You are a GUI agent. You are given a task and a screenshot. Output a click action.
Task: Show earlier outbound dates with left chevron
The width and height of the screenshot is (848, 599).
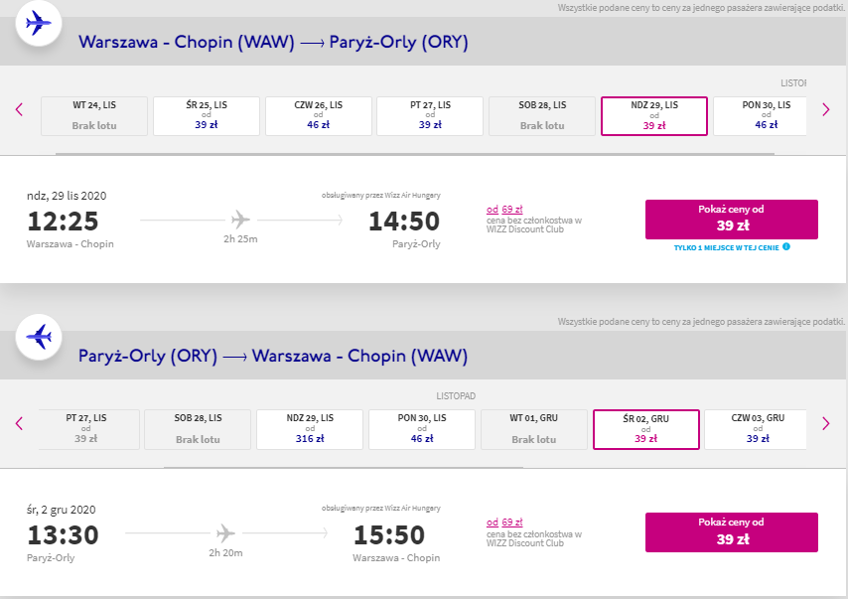click(20, 110)
